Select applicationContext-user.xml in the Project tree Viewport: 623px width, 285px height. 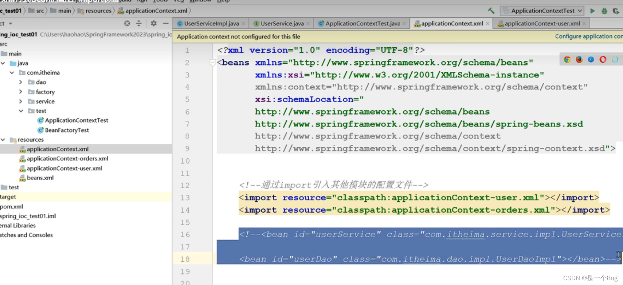(60, 169)
